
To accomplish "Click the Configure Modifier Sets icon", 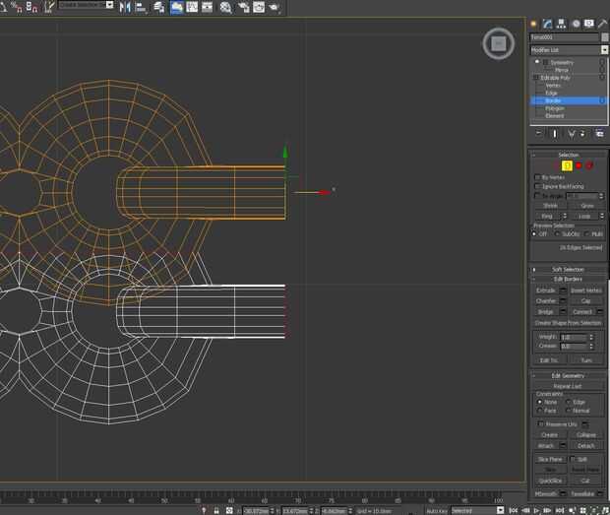I will [x=600, y=133].
